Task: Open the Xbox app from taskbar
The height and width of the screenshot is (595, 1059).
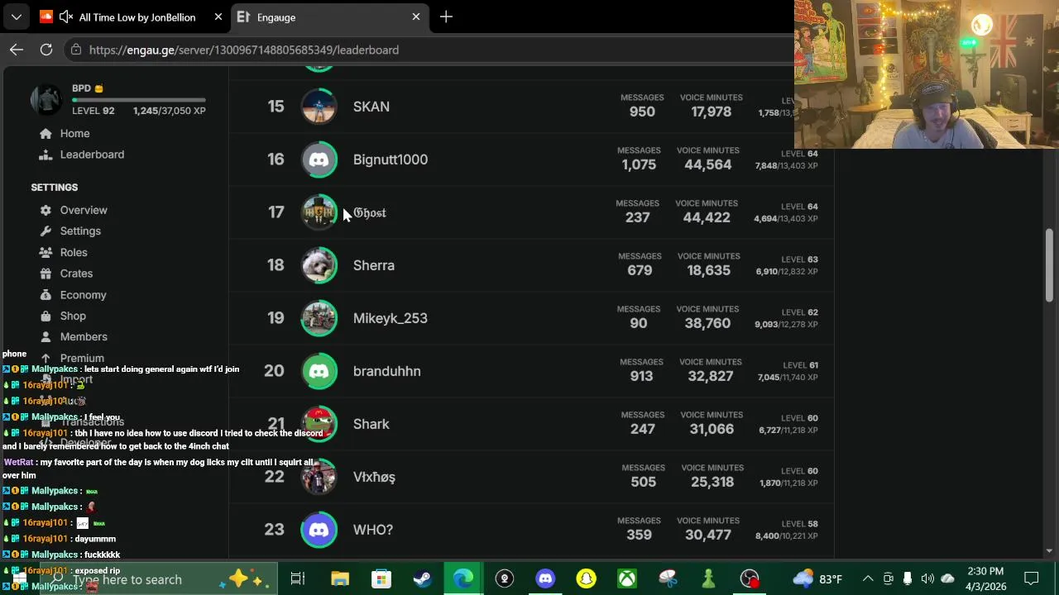Action: [627, 578]
